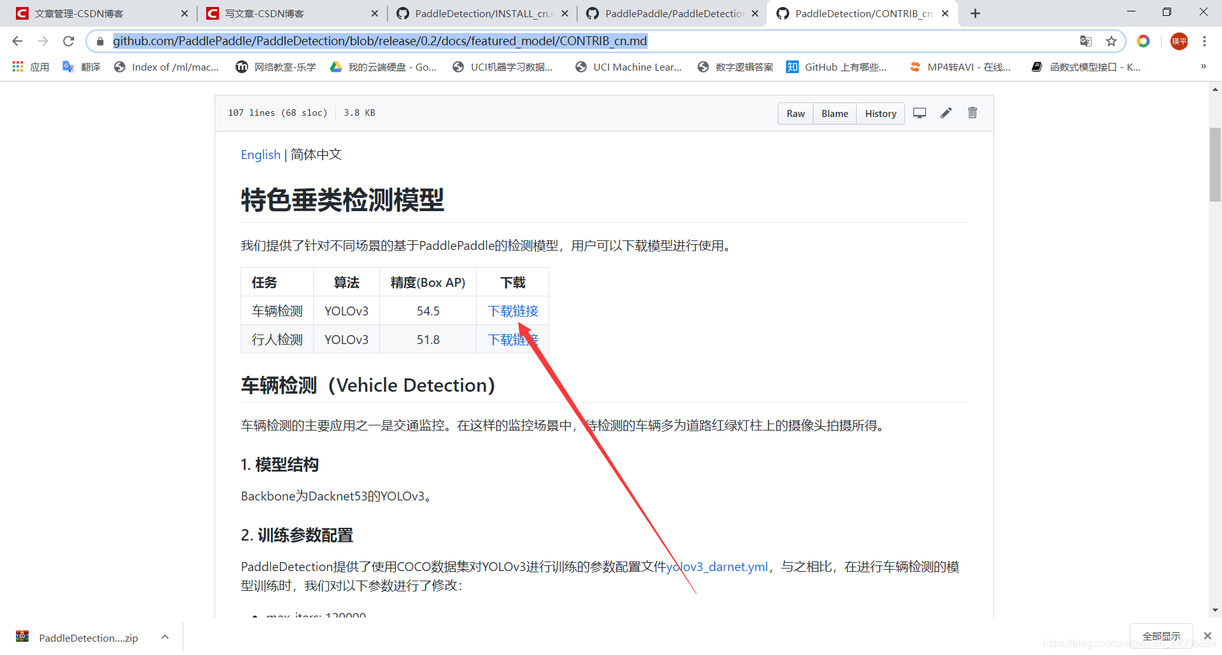
Task: Click the browser back arrow
Action: coord(17,41)
